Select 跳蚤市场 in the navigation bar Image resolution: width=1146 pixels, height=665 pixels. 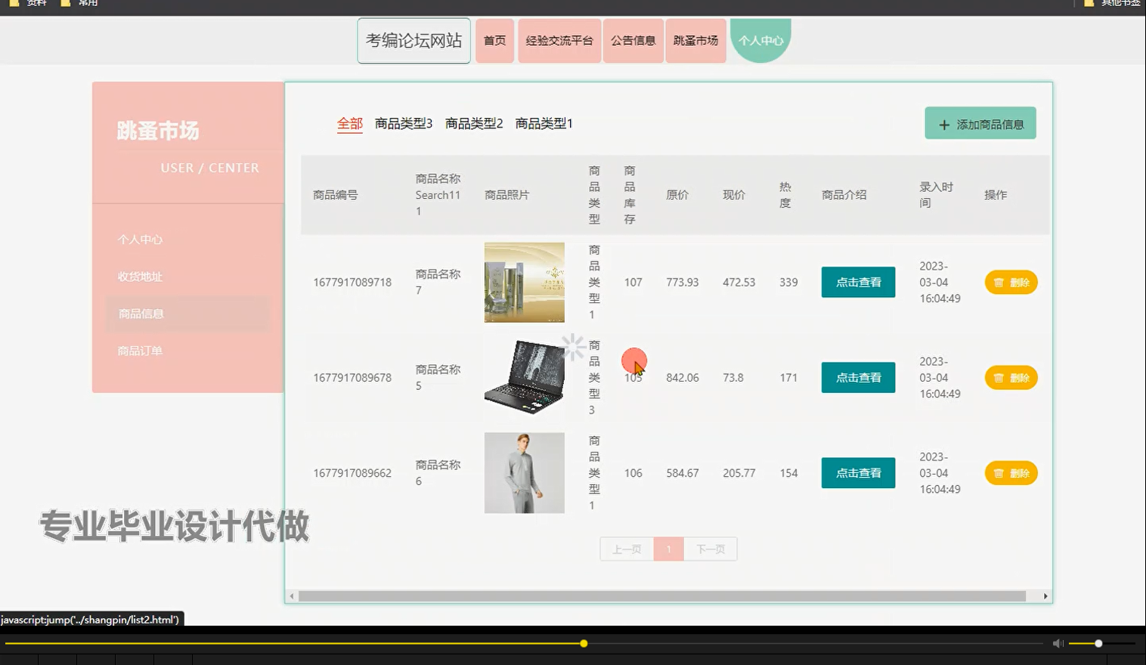(695, 40)
